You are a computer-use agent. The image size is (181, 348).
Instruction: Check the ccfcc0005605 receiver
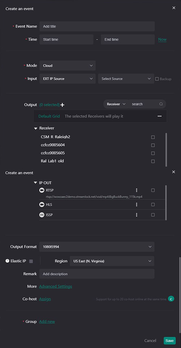coord(153,153)
